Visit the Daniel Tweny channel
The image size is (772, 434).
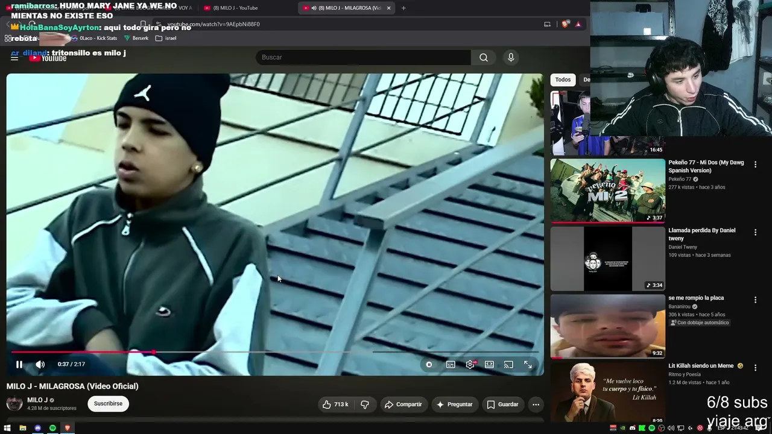tap(683, 247)
